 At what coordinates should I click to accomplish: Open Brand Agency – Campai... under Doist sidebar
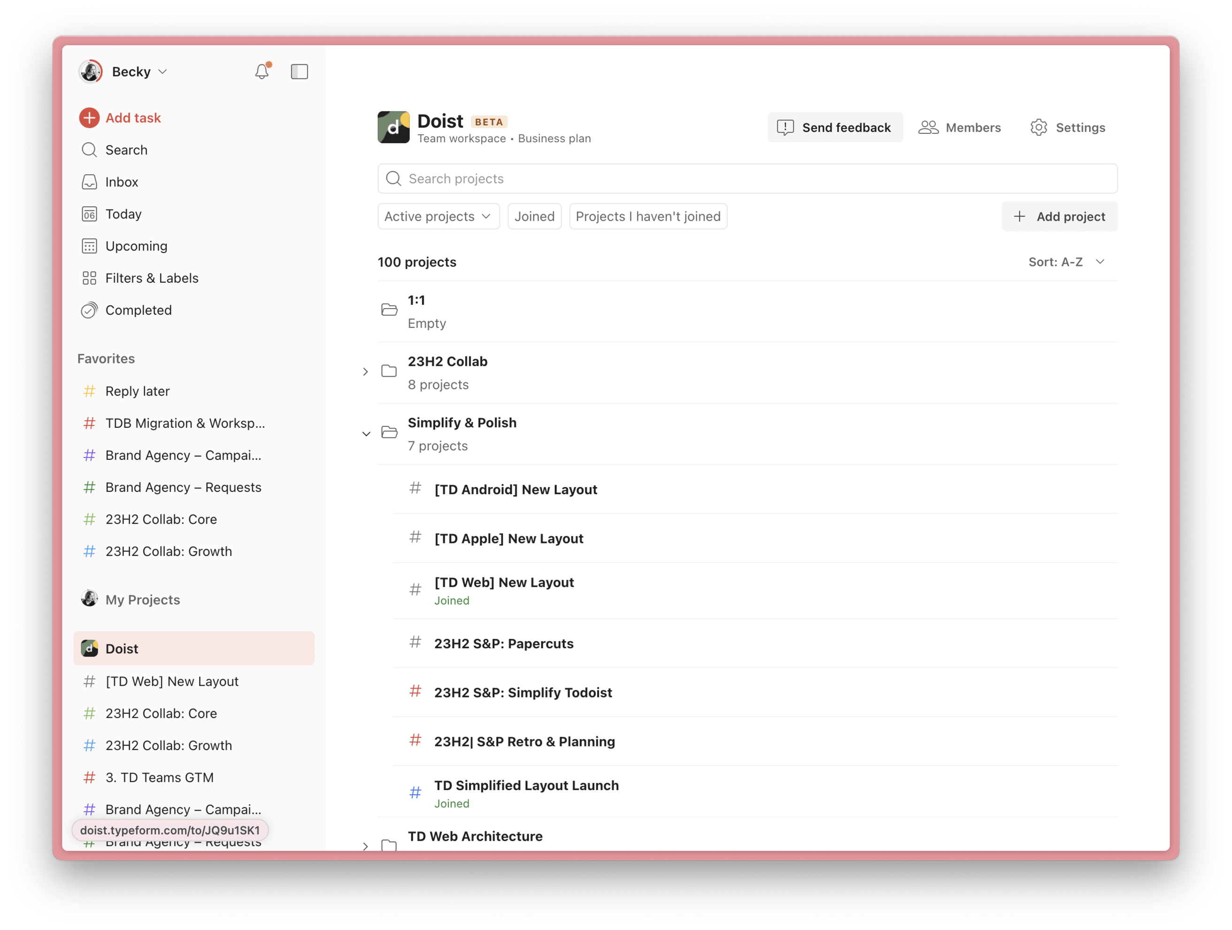[183, 809]
